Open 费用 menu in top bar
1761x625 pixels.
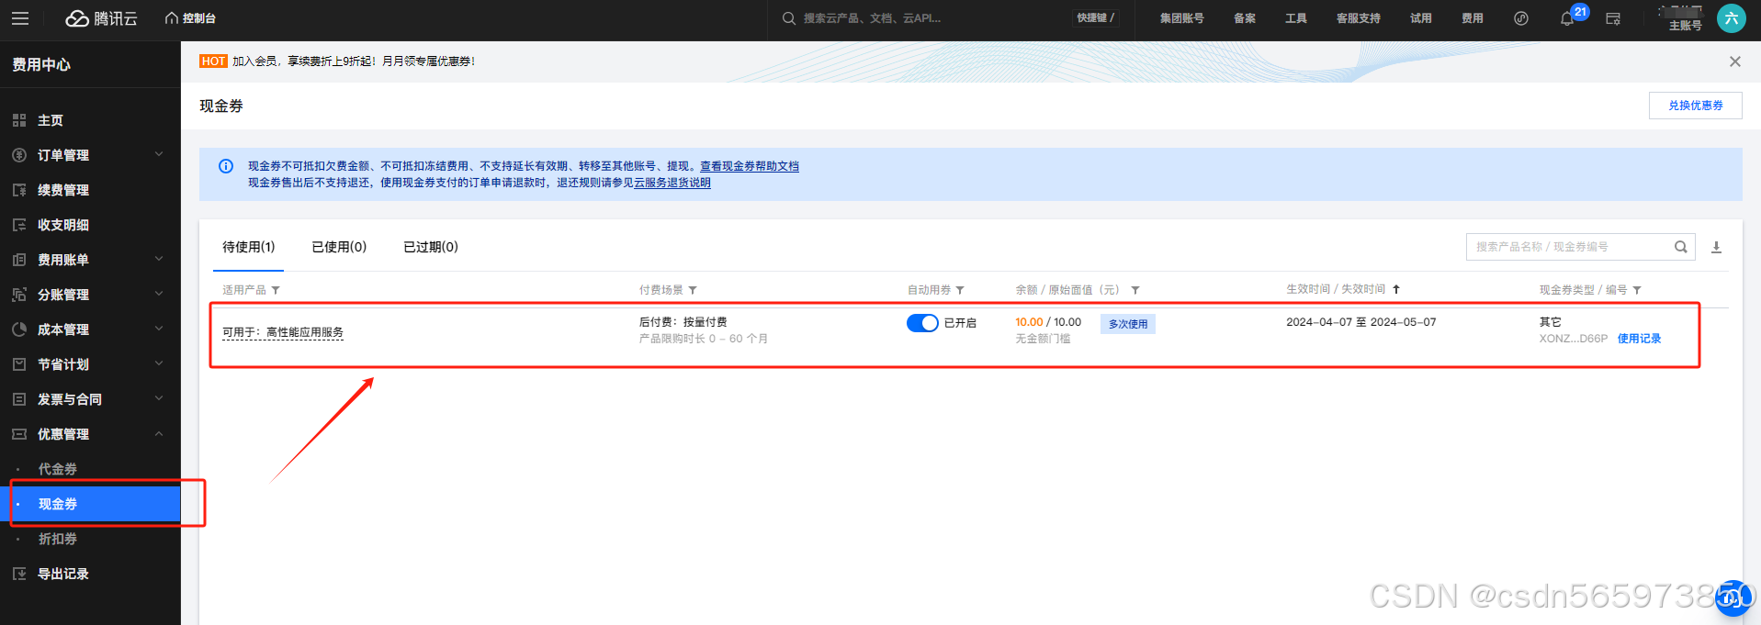[1473, 18]
